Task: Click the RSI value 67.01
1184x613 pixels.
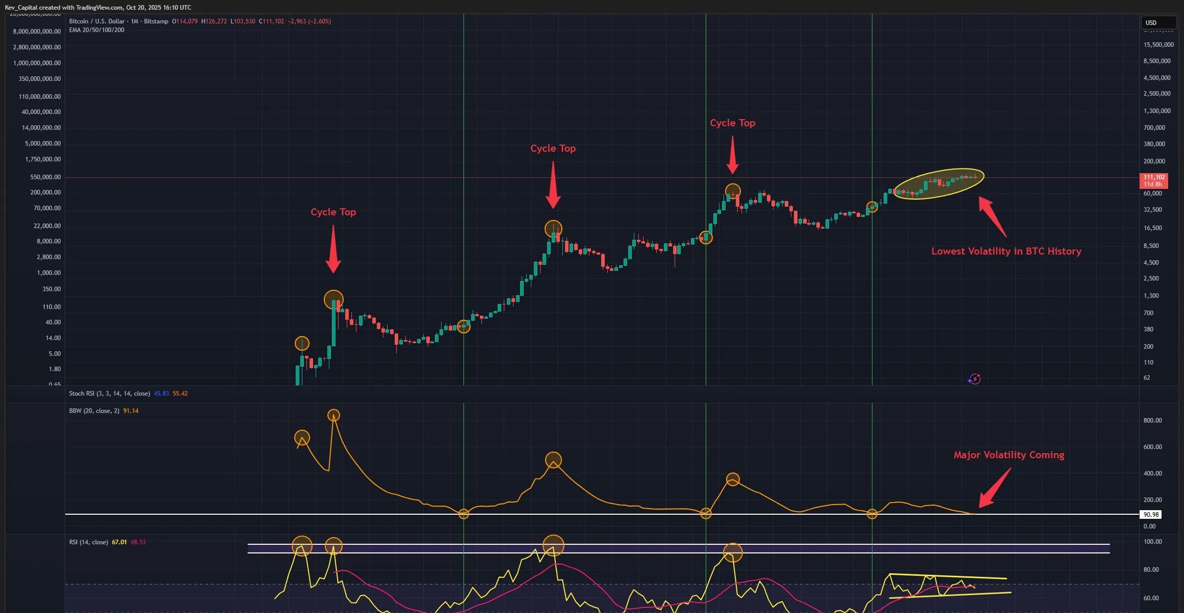Action: tap(119, 542)
